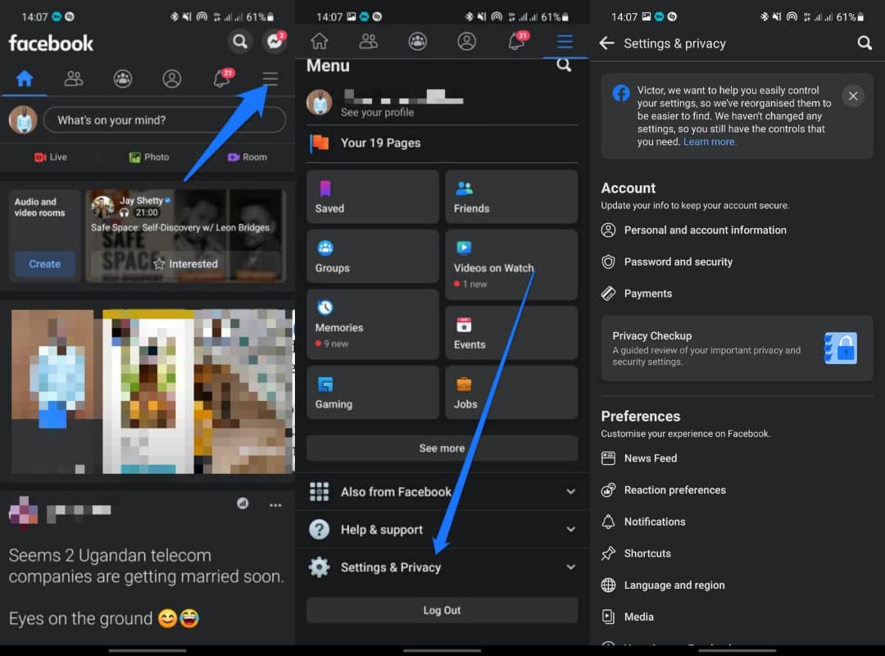This screenshot has height=656, width=885.
Task: Open Reaction preferences
Action: pyautogui.click(x=737, y=490)
